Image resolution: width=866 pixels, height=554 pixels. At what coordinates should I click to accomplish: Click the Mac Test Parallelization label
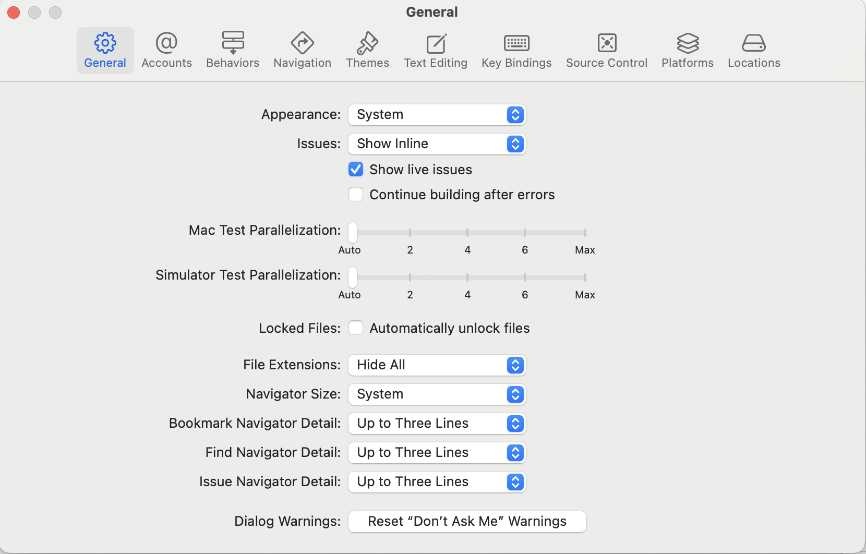pos(264,230)
